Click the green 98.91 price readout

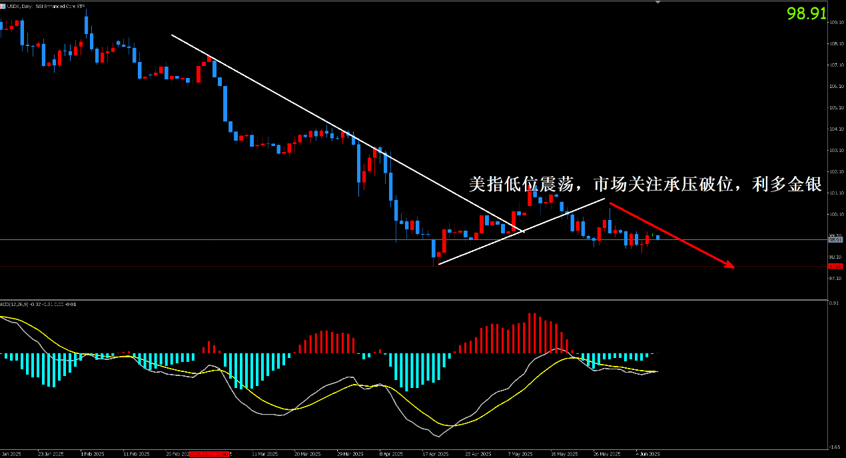point(806,13)
